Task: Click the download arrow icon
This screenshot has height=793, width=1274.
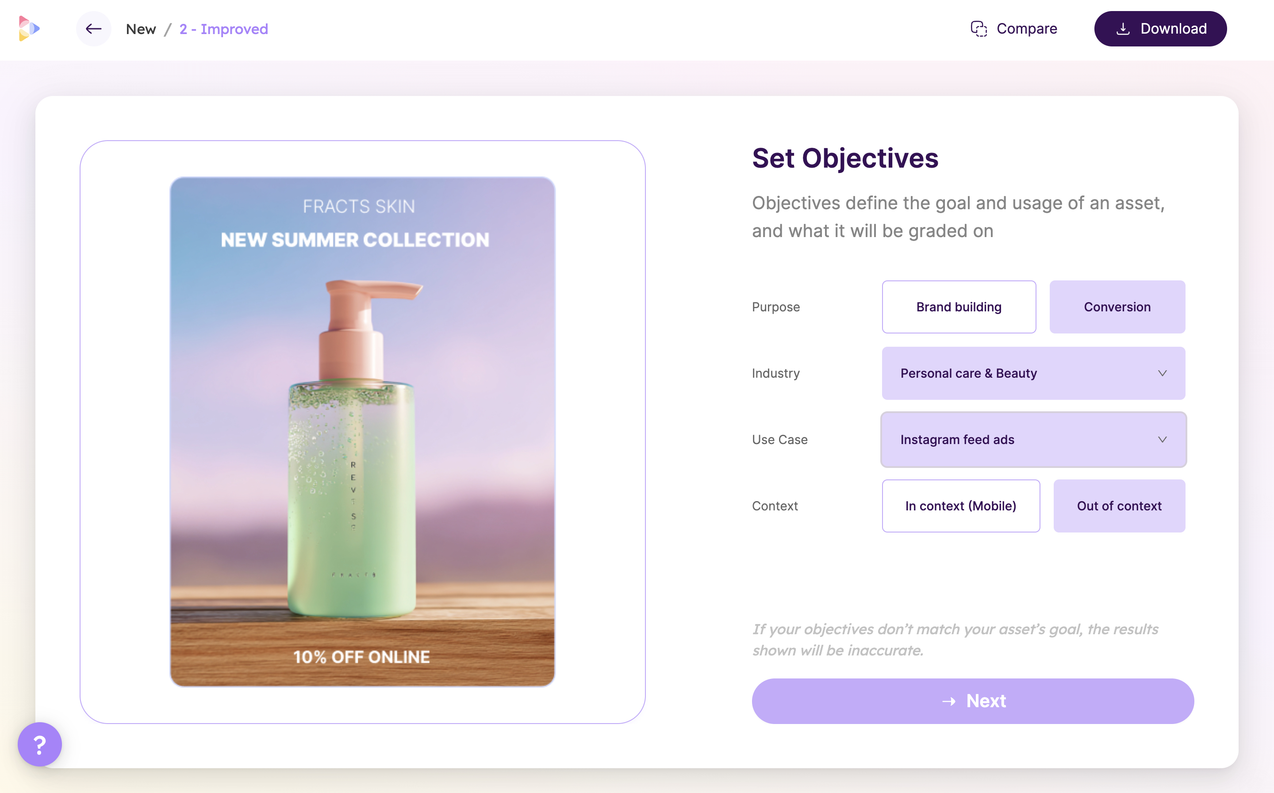Action: point(1122,29)
